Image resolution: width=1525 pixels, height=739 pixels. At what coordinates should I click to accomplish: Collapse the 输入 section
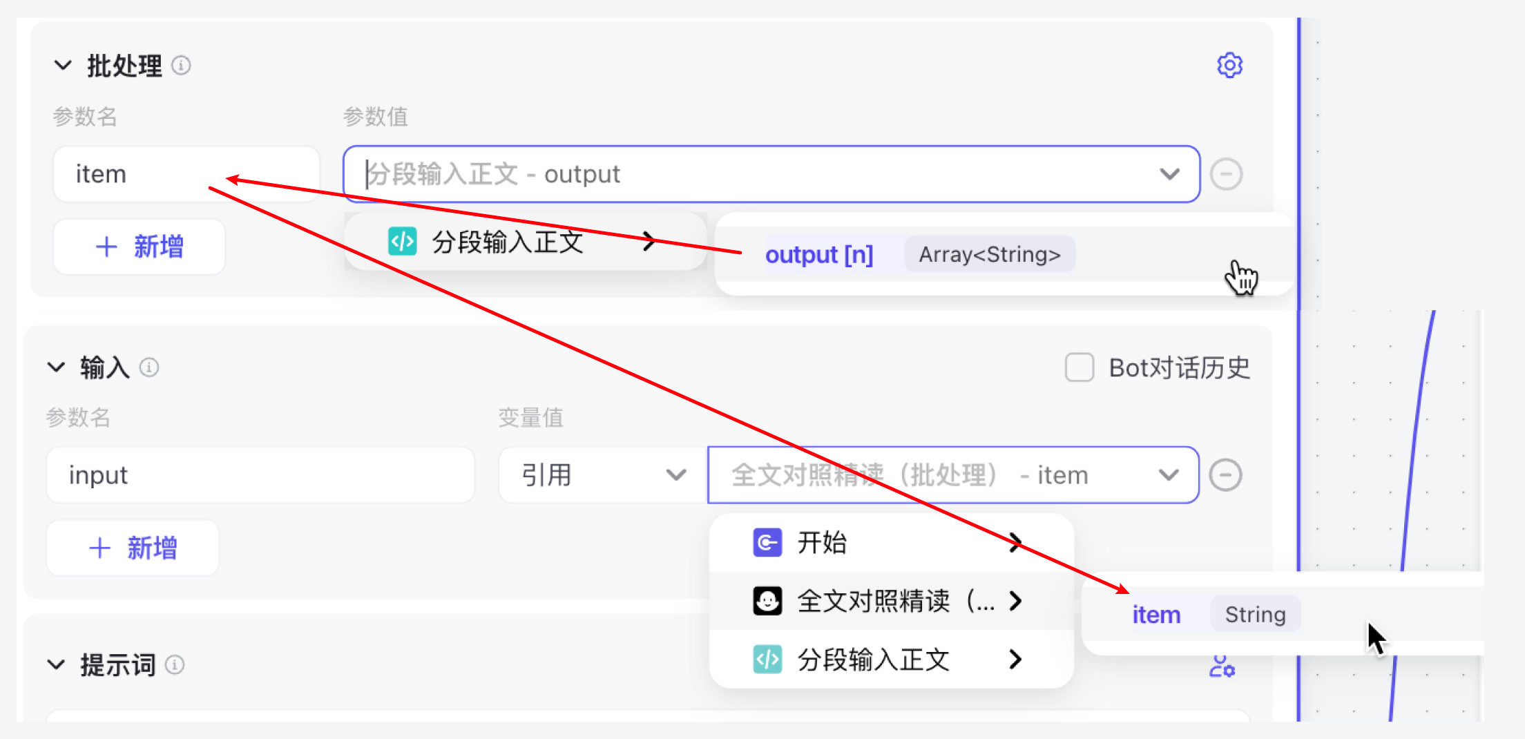[x=56, y=367]
